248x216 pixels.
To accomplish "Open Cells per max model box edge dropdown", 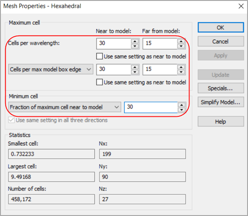I will click(x=50, y=69).
